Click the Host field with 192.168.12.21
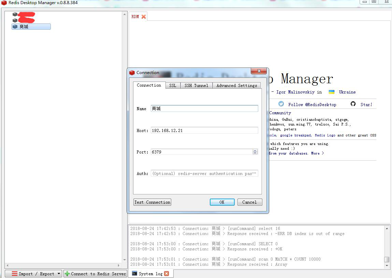This screenshot has width=392, height=278. coord(204,131)
